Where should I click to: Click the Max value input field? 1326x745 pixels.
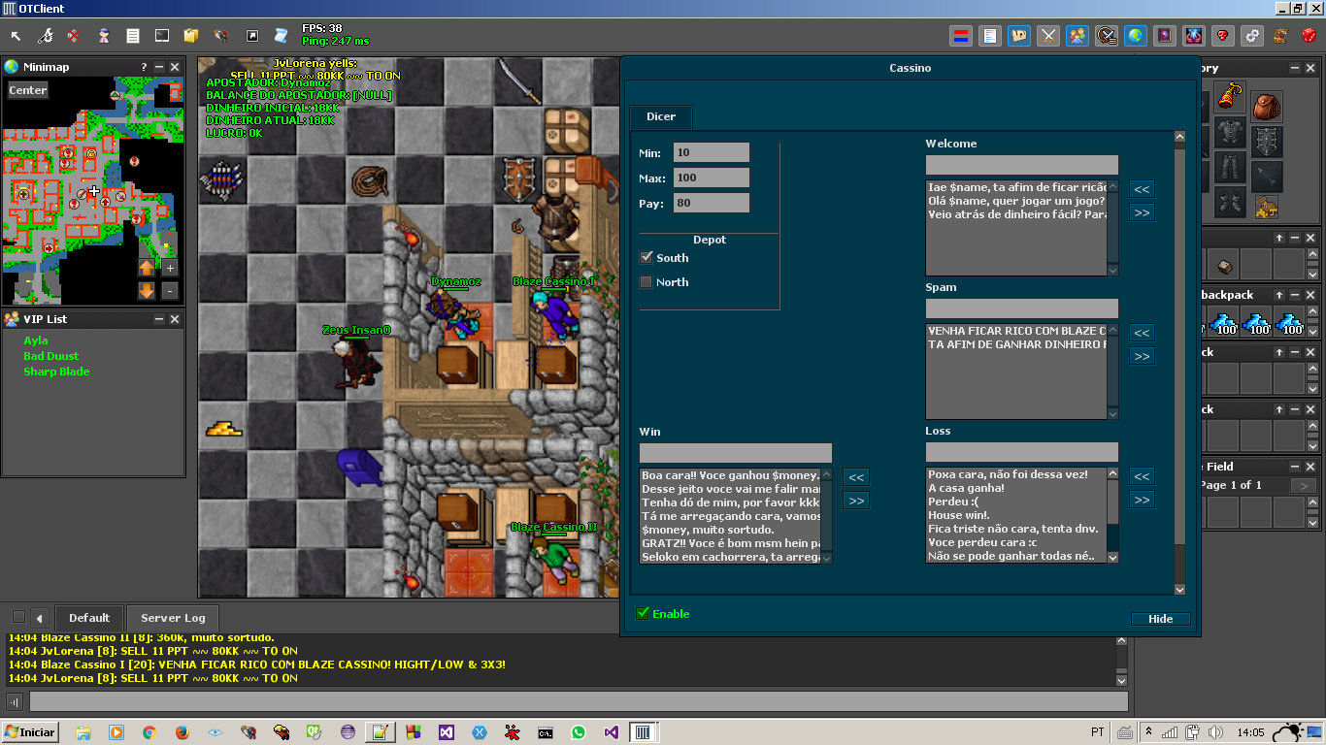coord(712,178)
